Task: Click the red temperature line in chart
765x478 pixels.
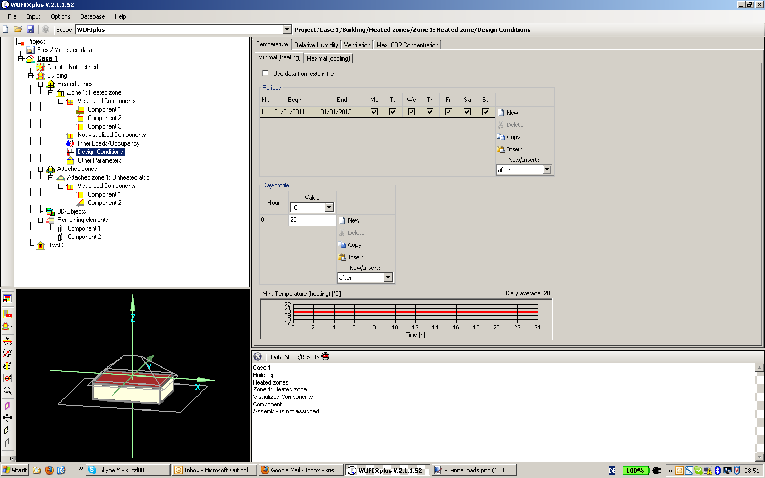Action: coord(415,312)
